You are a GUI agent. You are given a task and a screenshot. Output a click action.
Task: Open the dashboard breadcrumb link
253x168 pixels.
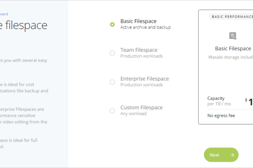[3, 14]
